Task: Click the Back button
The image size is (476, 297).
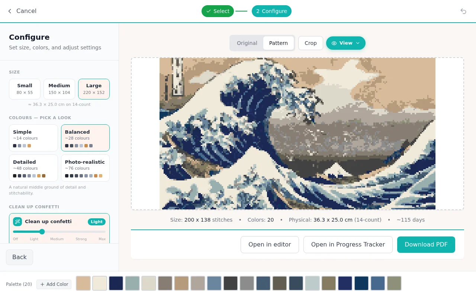Action: tap(19, 257)
